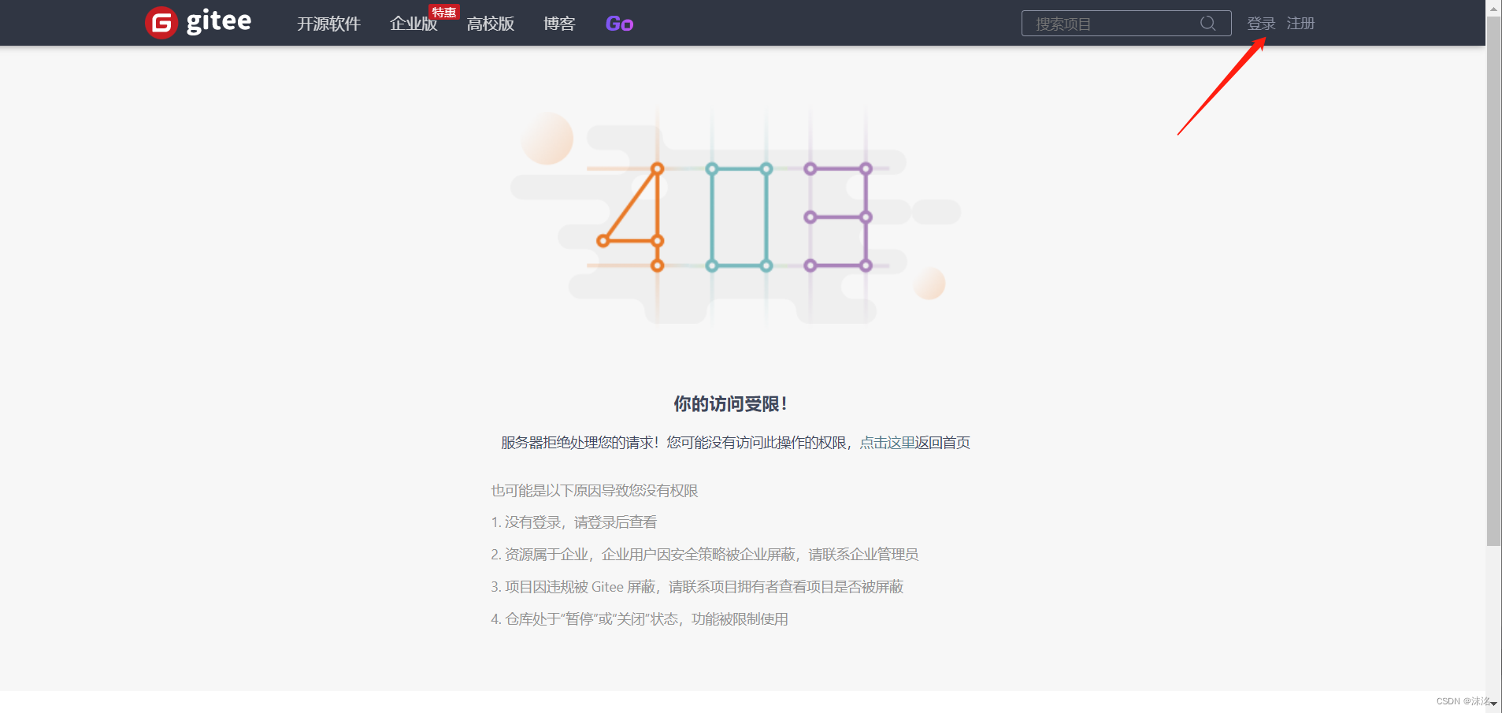Viewport: 1502px width, 713px height.
Task: Click the scrollbar up arrow
Action: click(x=1493, y=8)
